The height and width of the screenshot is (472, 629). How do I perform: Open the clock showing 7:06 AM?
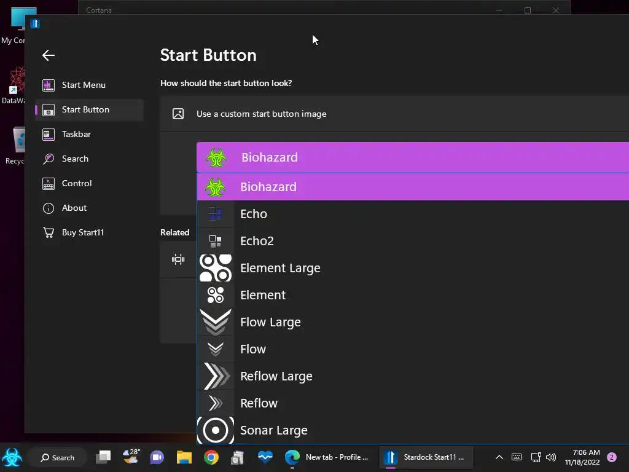click(x=582, y=457)
